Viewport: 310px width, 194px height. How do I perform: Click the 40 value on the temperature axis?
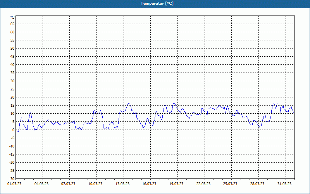click(12, 64)
